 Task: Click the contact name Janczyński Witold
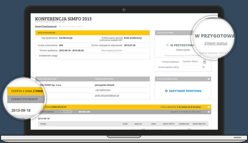(104, 85)
